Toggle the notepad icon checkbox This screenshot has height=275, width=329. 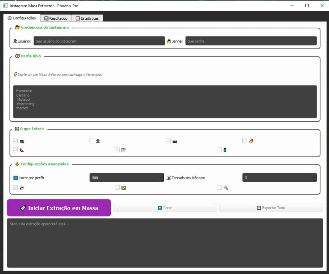point(117,150)
